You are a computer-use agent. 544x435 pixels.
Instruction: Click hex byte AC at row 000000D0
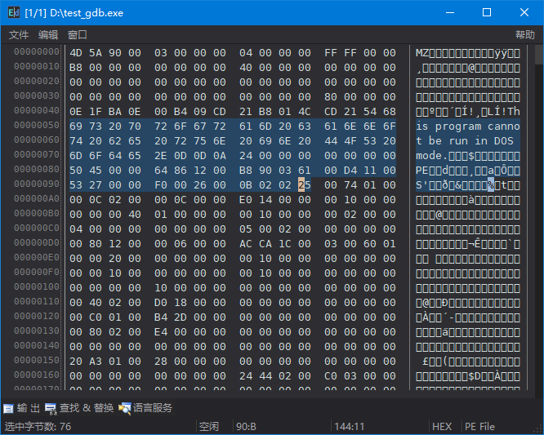pyautogui.click(x=246, y=244)
